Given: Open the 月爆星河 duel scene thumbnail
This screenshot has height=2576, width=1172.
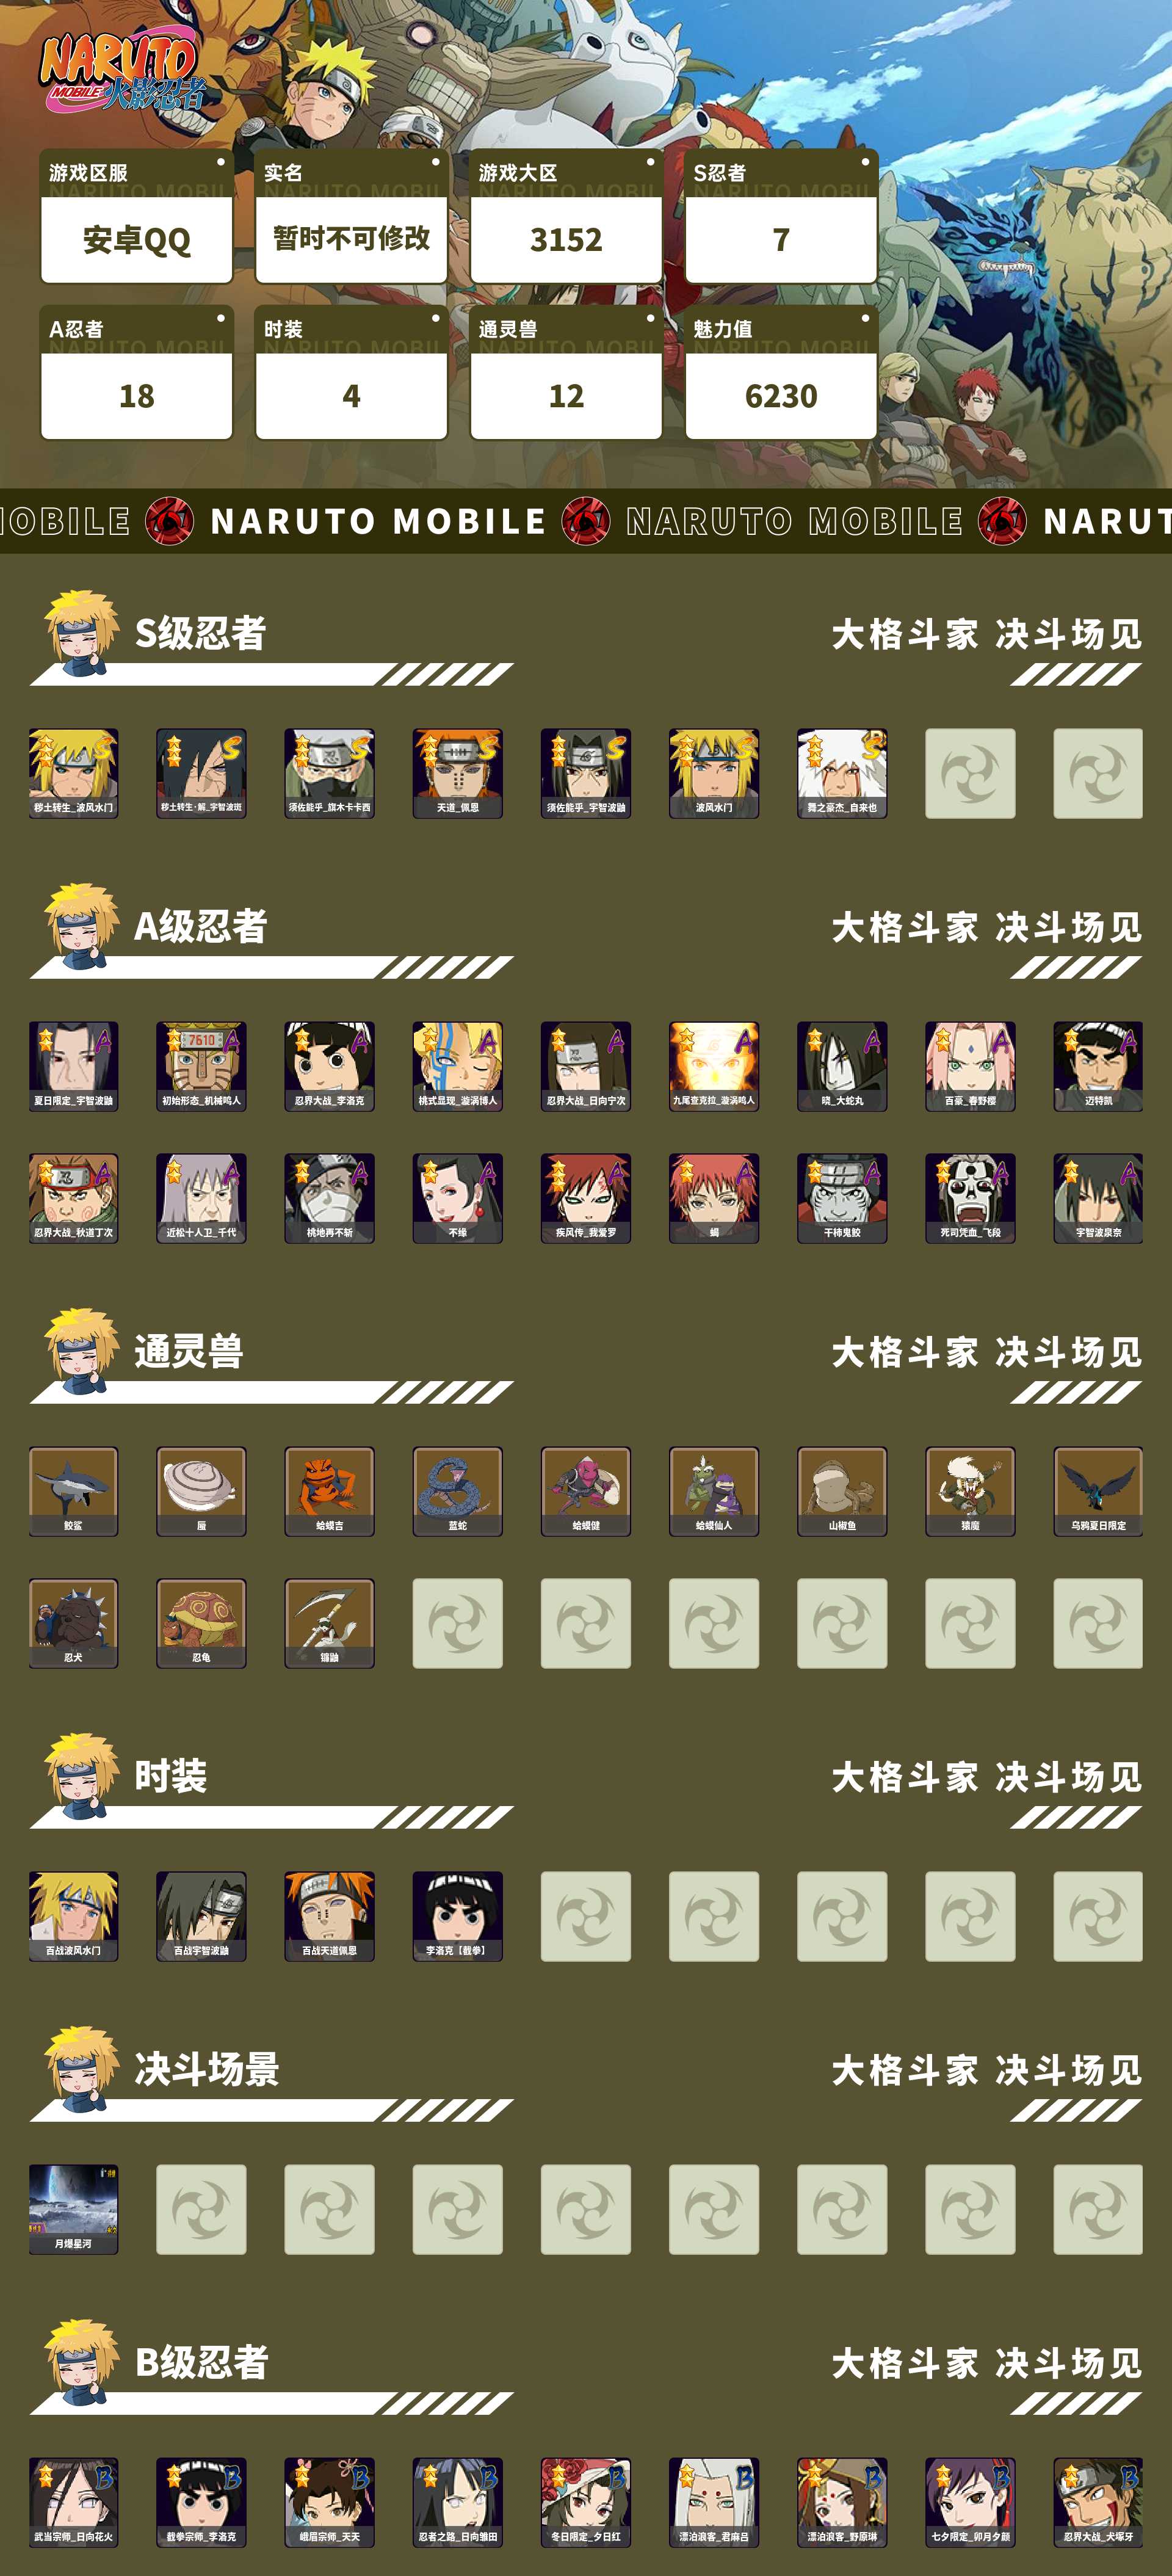Looking at the screenshot, I should click(73, 2209).
